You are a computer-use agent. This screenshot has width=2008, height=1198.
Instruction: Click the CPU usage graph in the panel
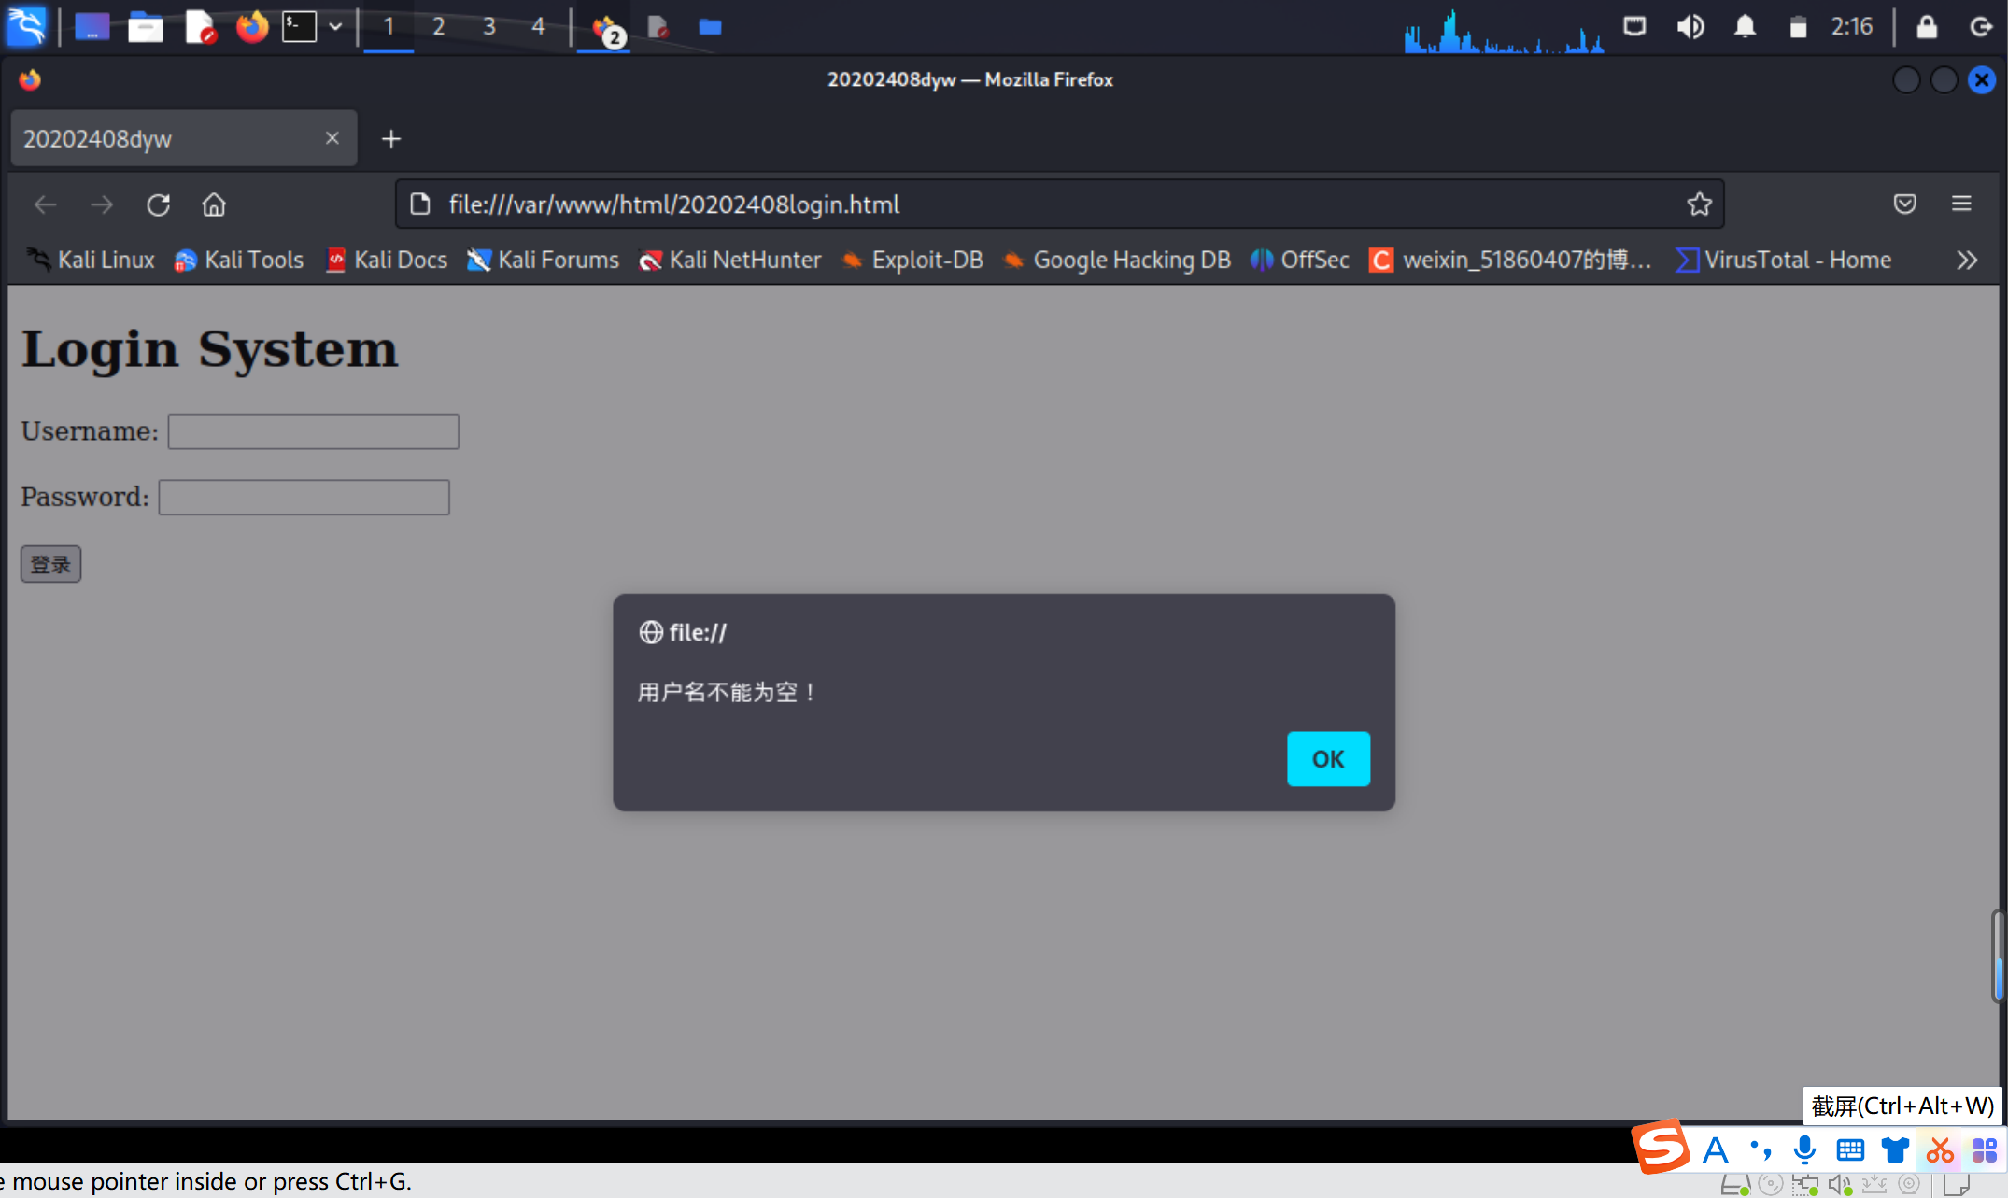[x=1503, y=30]
